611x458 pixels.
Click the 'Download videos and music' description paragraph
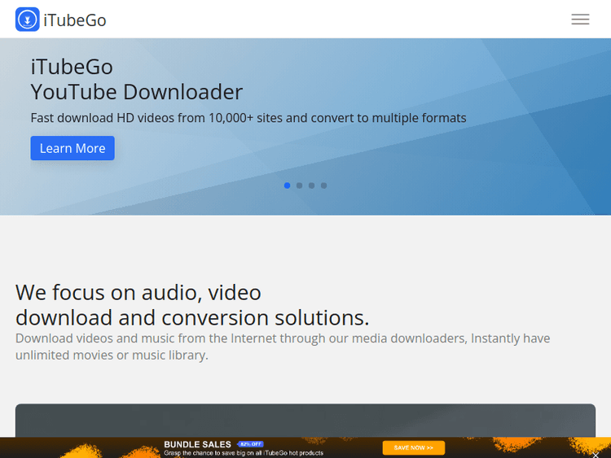[x=282, y=347]
